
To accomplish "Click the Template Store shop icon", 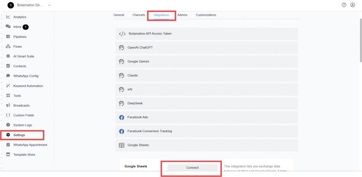I will click(8, 155).
